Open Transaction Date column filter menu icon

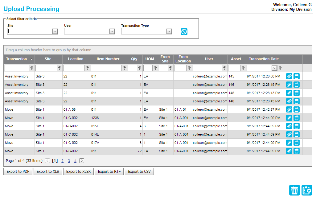tap(280, 68)
